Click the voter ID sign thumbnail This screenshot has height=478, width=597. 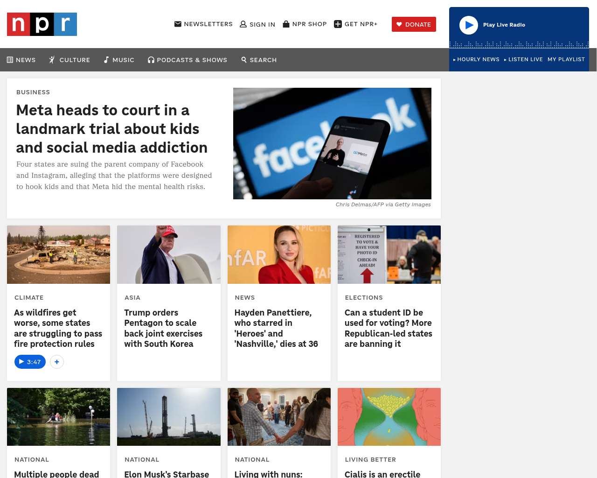pos(389,254)
